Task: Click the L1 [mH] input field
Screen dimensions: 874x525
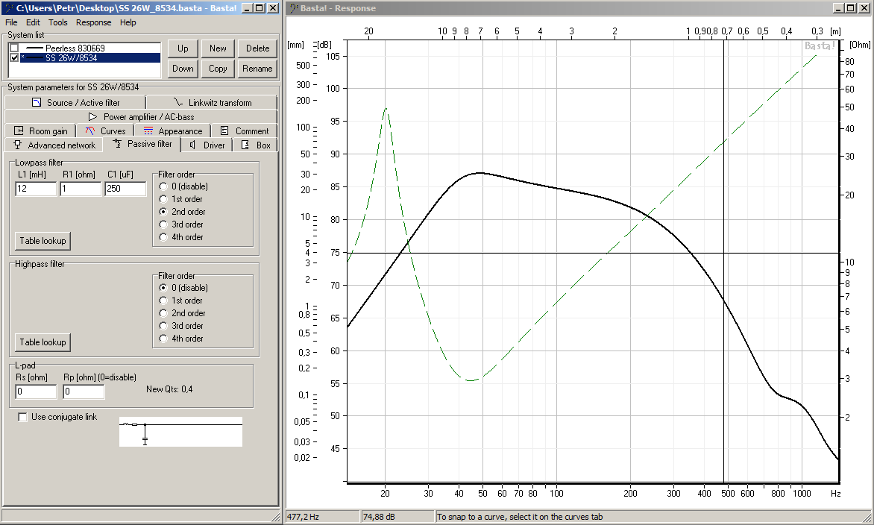Action: [x=36, y=189]
